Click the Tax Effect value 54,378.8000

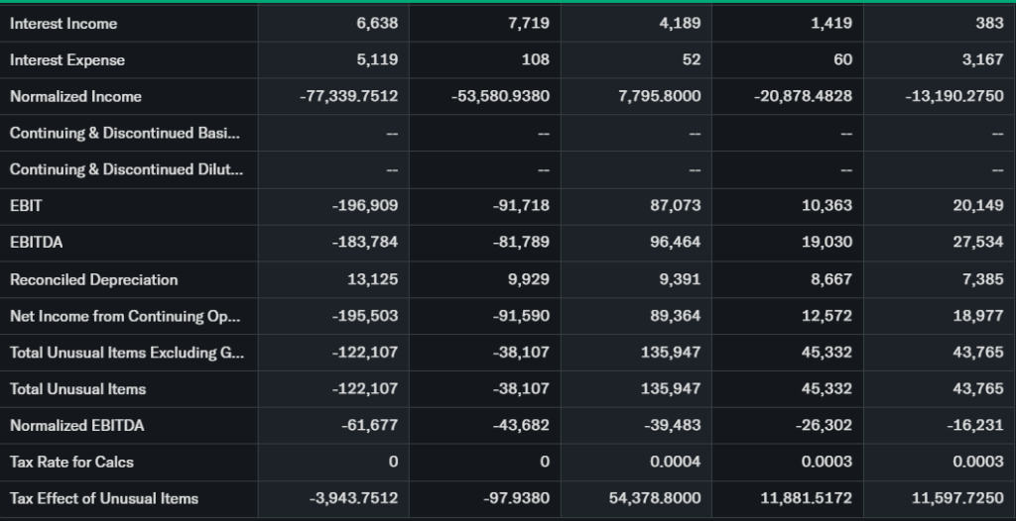[x=656, y=499]
